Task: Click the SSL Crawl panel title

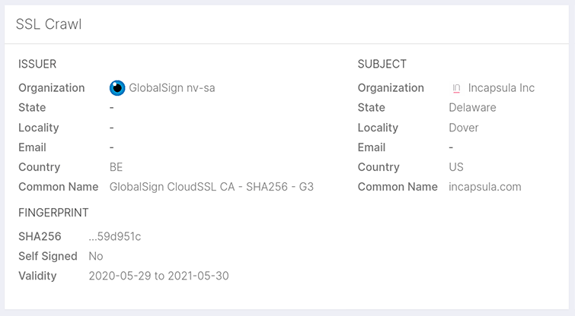Action: coord(49,24)
